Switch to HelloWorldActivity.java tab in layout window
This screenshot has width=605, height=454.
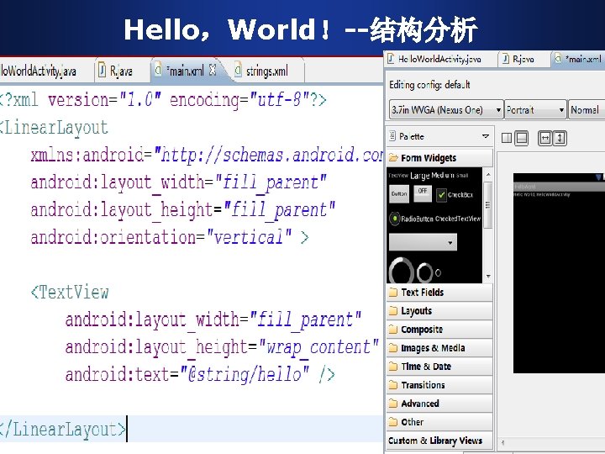point(439,59)
